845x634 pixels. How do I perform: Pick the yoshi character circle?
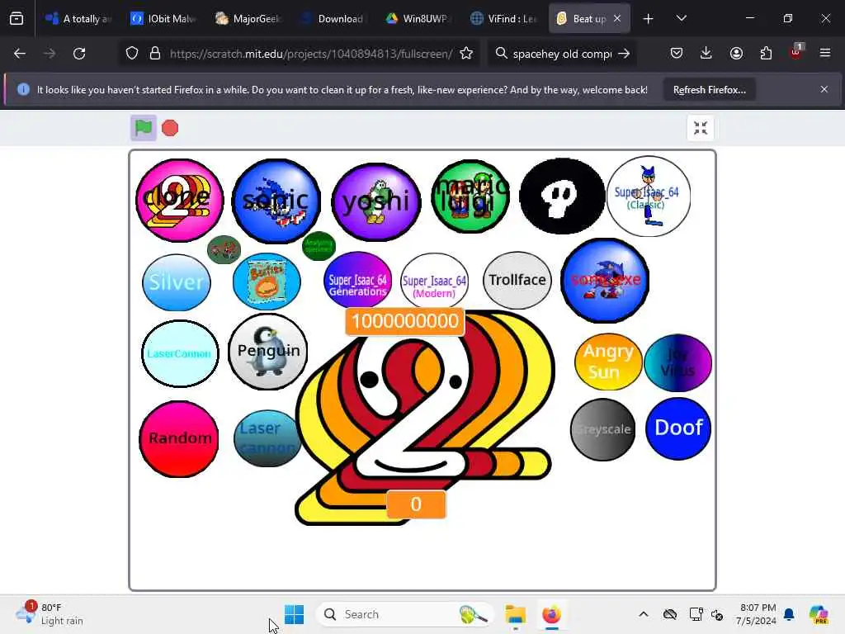(x=376, y=201)
